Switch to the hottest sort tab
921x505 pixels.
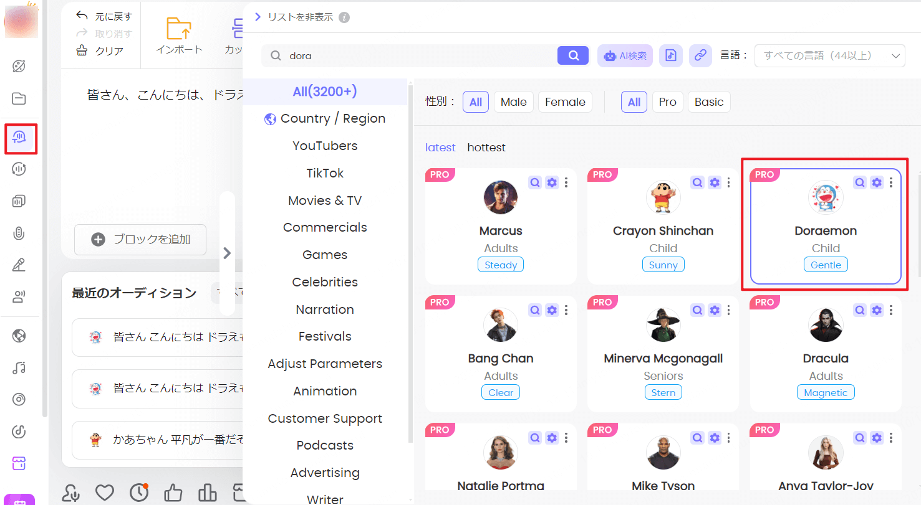[x=486, y=148]
